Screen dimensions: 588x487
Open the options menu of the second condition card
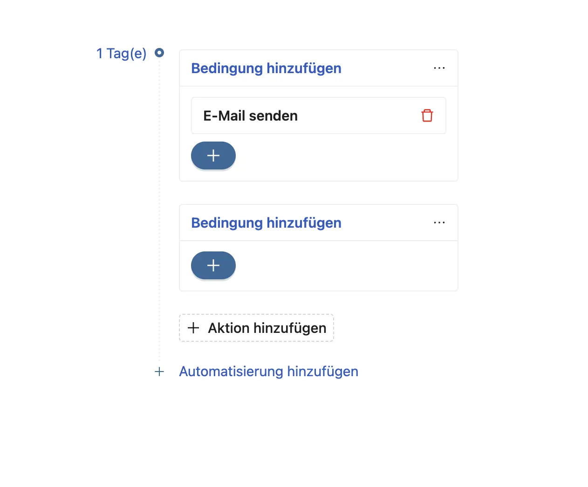click(439, 223)
